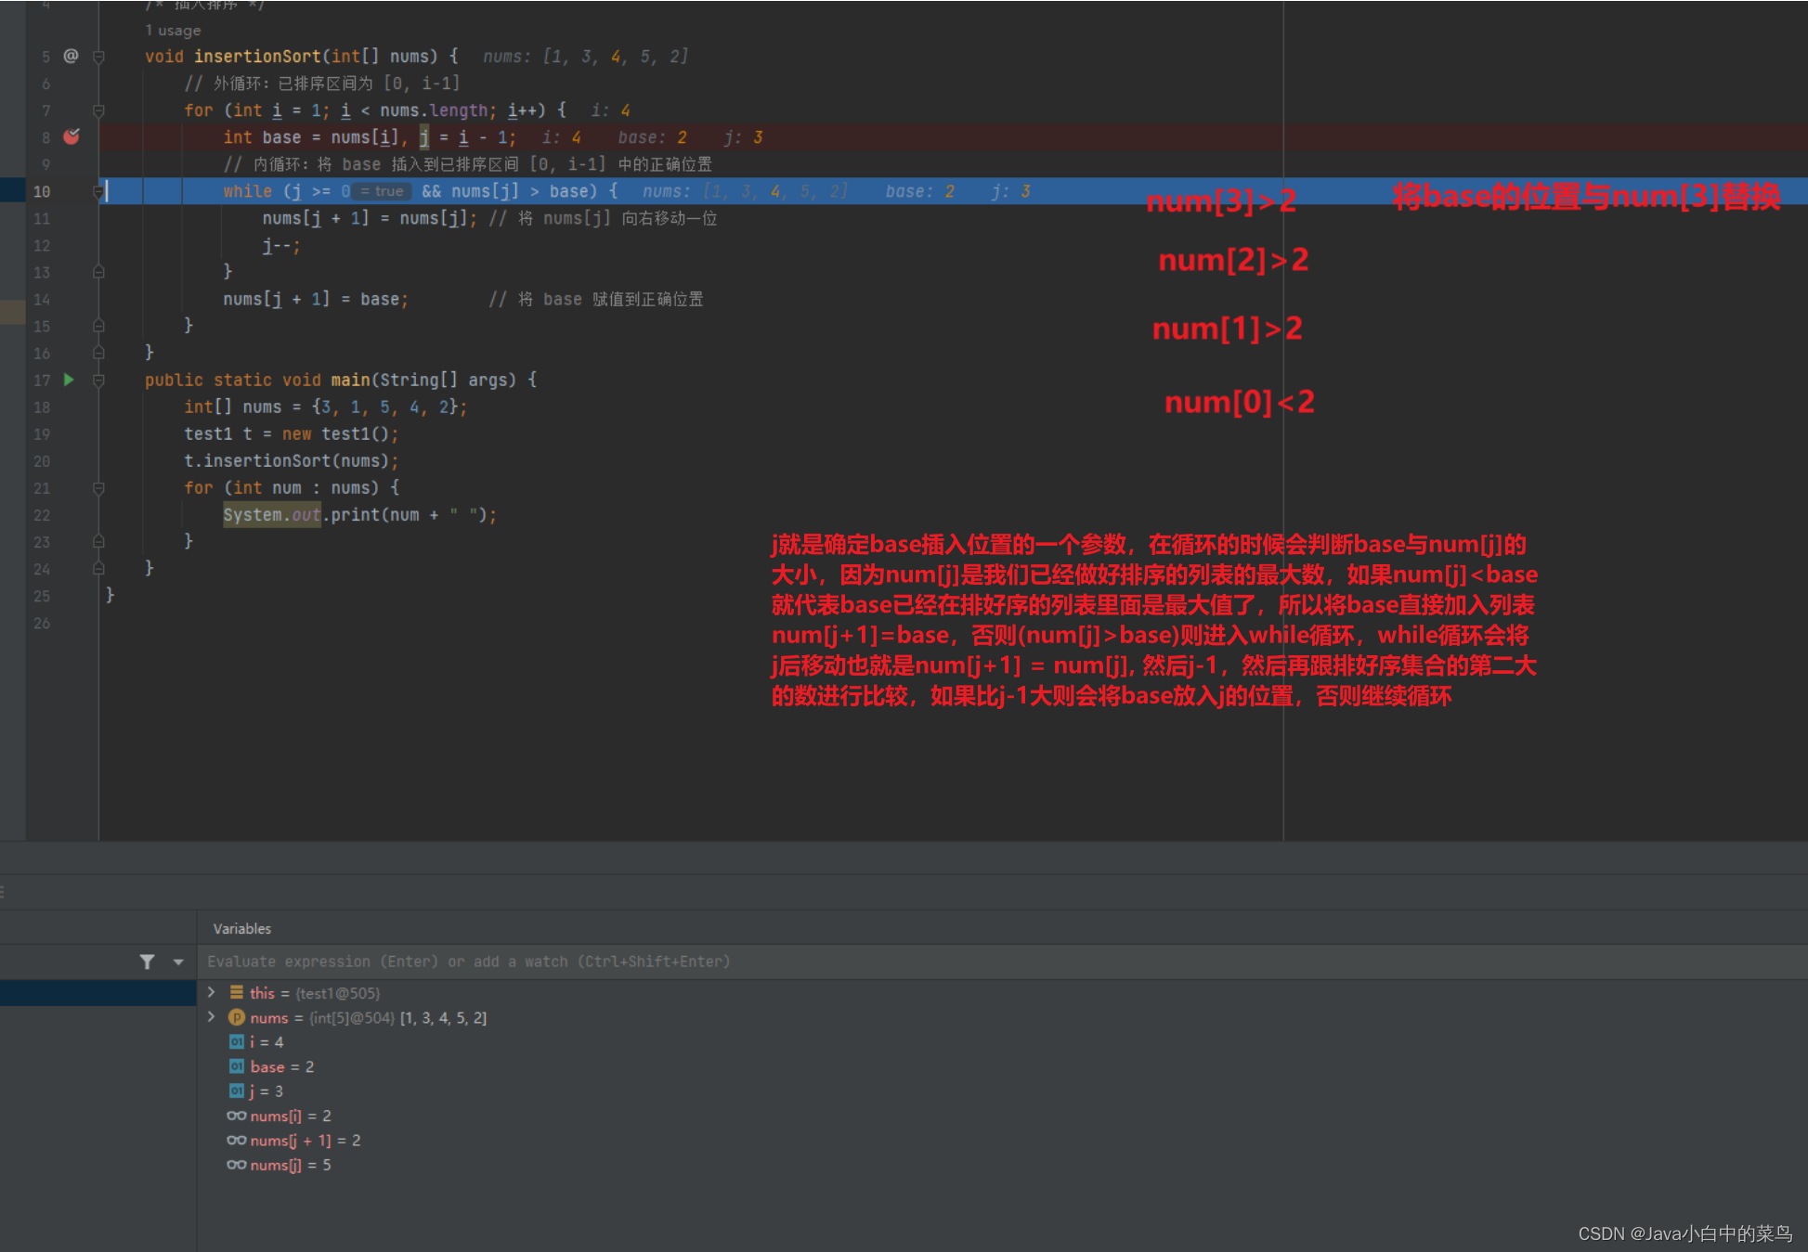Click the '1 usage' code hint
This screenshot has width=1808, height=1252.
(173, 31)
